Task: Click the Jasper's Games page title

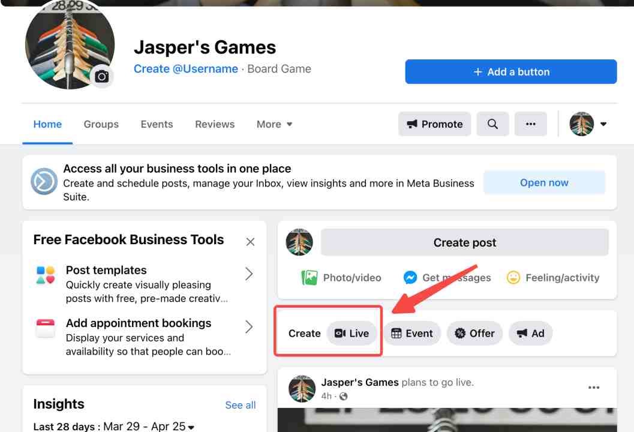Action: 205,47
